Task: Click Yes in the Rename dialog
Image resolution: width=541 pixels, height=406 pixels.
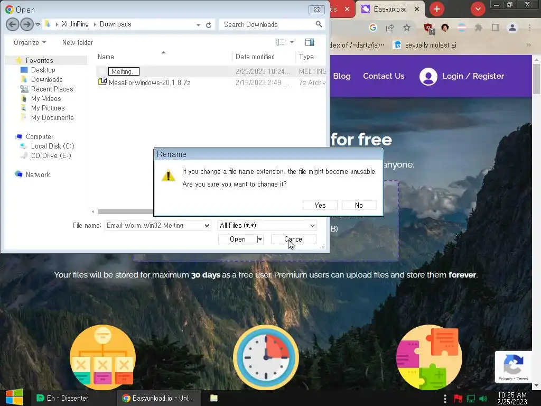Action: (x=320, y=205)
